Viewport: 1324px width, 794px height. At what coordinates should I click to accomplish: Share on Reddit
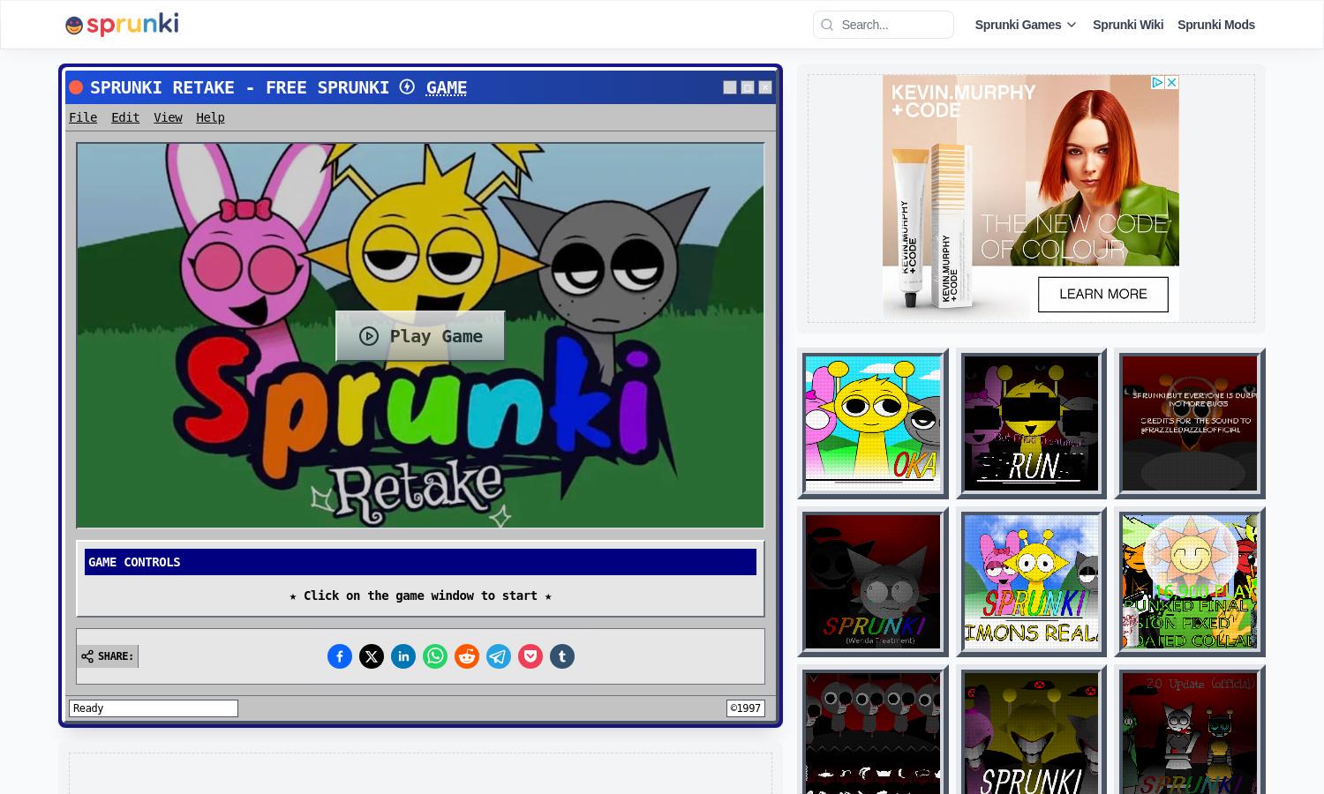pos(467,656)
